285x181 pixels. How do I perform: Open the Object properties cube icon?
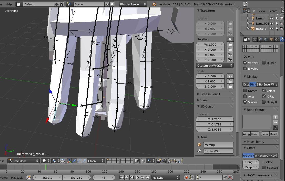point(271,39)
